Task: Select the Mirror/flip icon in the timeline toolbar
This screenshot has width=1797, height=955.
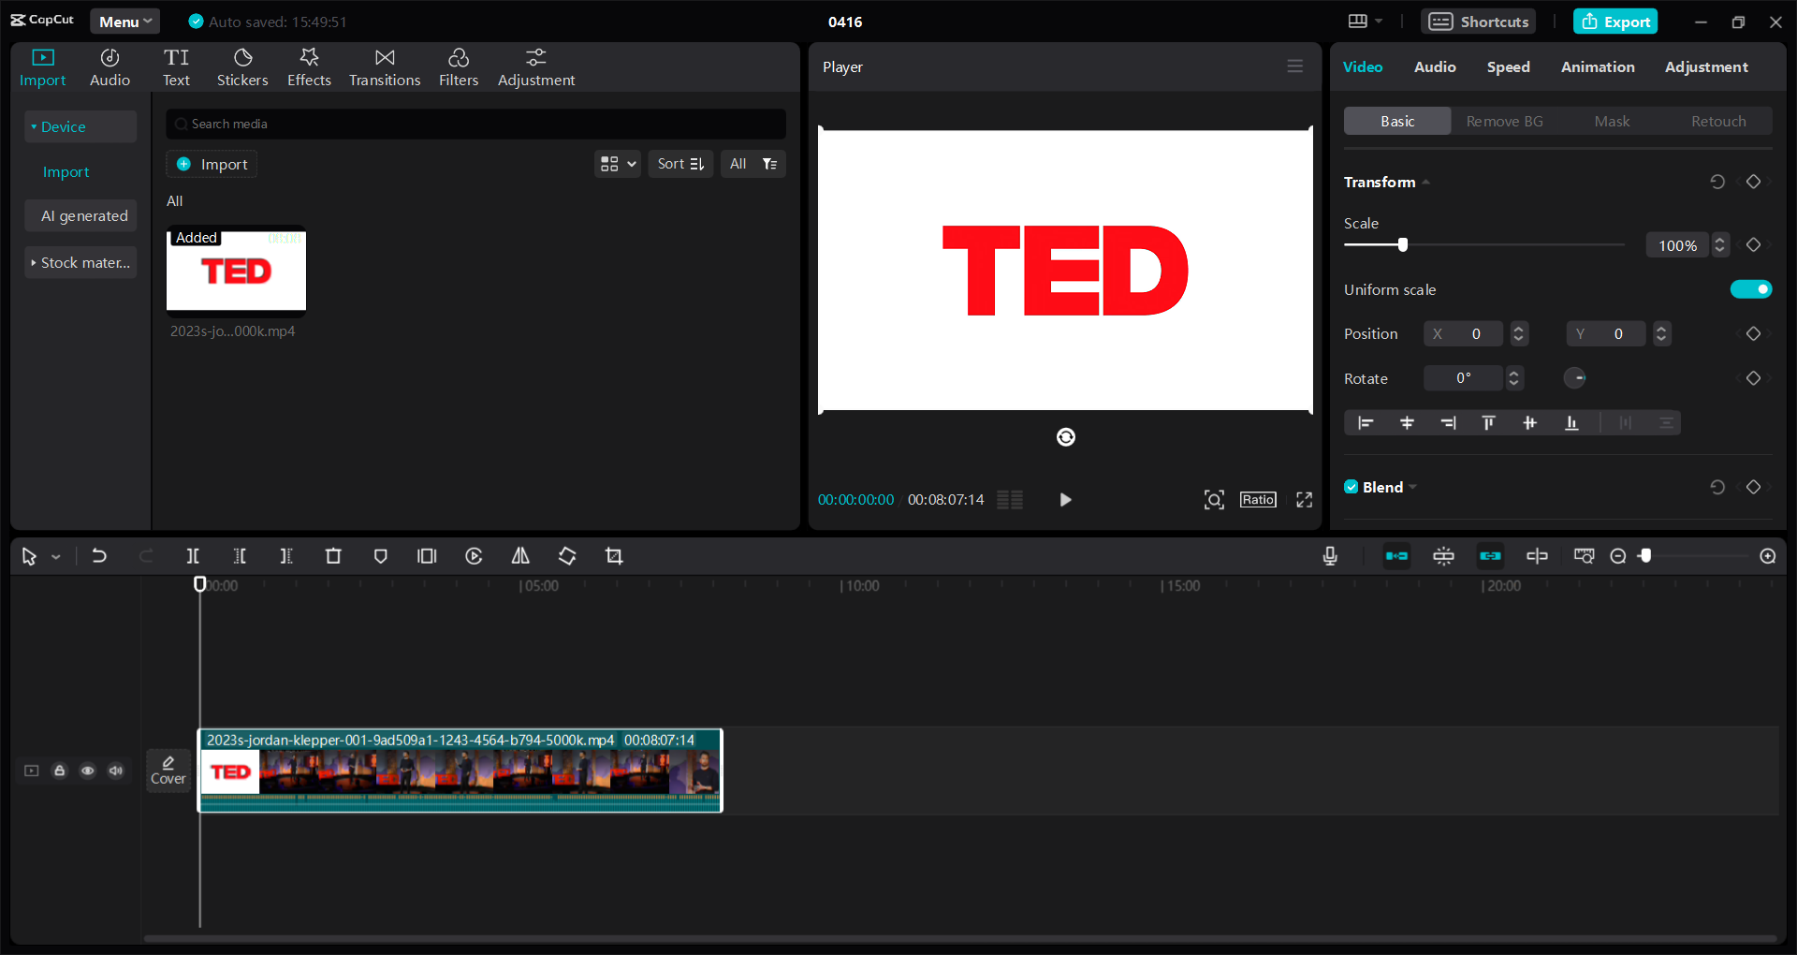Action: [x=520, y=555]
